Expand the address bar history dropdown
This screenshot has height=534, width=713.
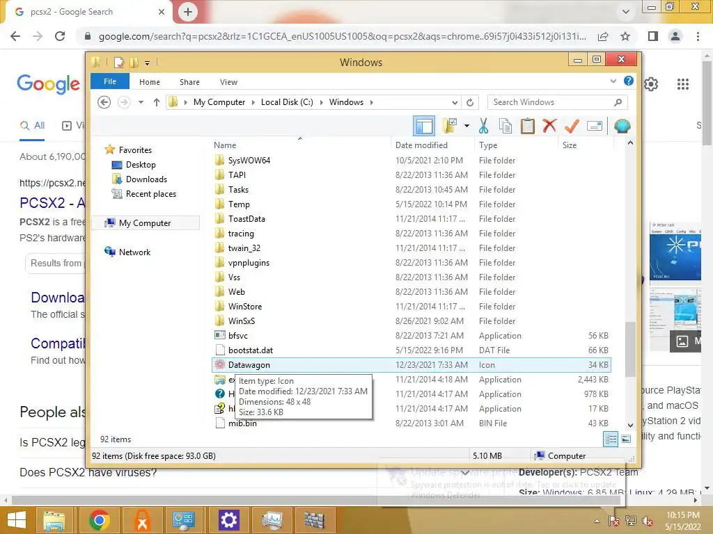(x=455, y=102)
